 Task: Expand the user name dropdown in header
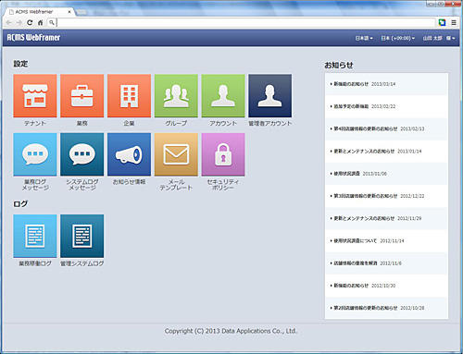pos(439,38)
